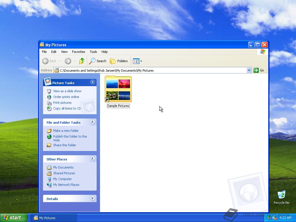Viewport: 296px width, 222px height.
Task: Open the Views dropdown arrow
Action: (x=141, y=61)
